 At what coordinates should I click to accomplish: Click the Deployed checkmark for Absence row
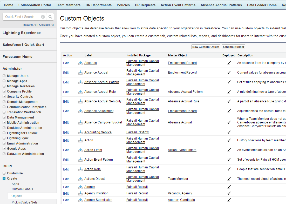[x=229, y=63]
